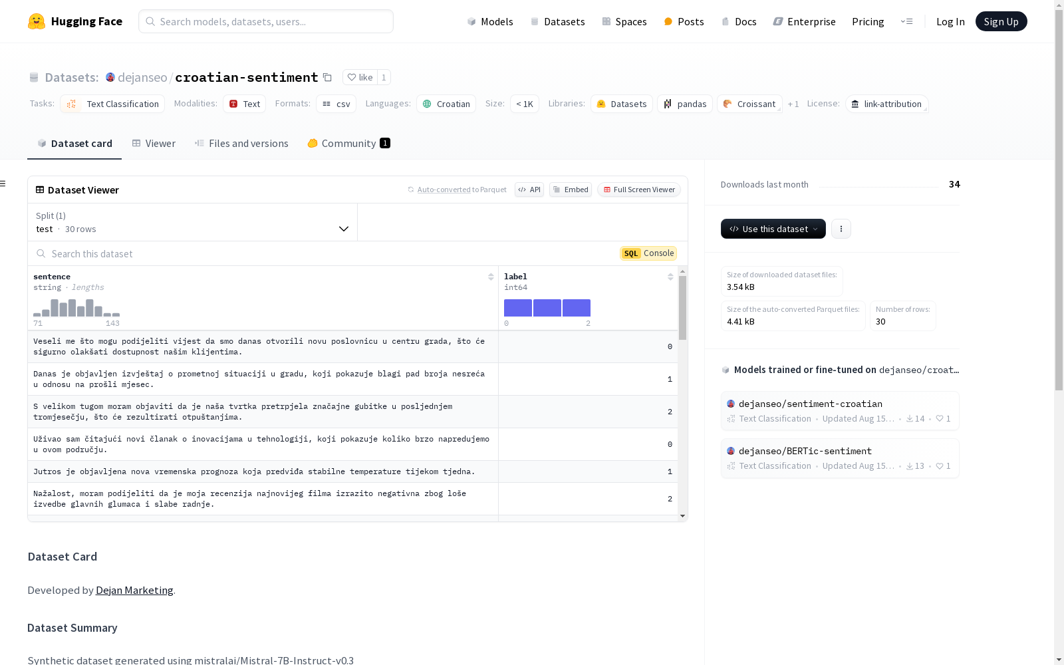Click the table scroll down arrow

(682, 516)
